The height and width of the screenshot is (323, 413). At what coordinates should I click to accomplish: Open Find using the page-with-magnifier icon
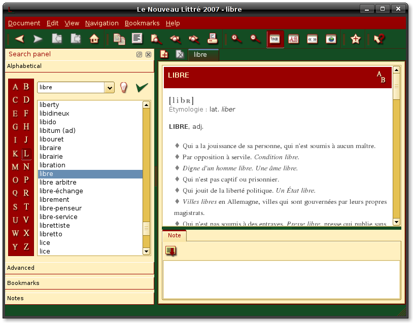click(156, 39)
